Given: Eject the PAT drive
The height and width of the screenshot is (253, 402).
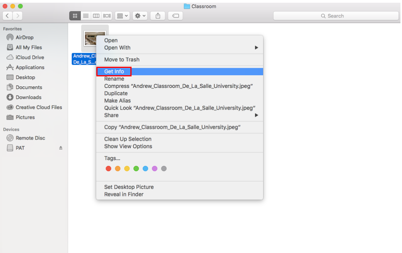Looking at the screenshot, I should pyautogui.click(x=61, y=148).
